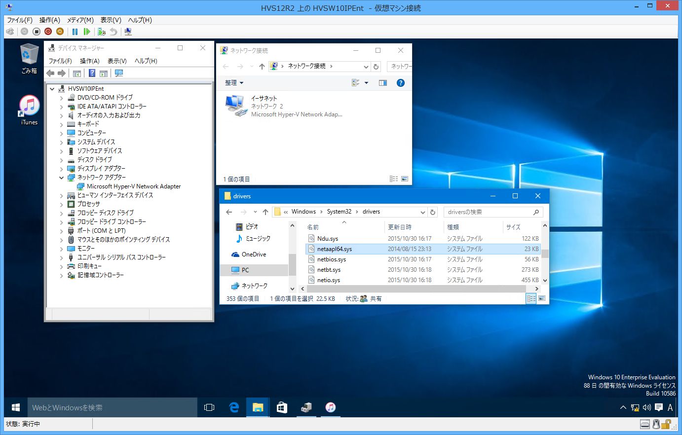Click the driversの検索 search box
This screenshot has width=682, height=435.
pos(493,212)
